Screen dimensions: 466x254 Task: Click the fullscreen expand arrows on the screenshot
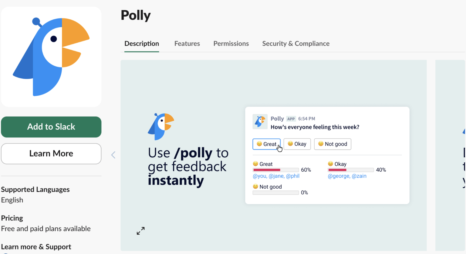tap(140, 231)
